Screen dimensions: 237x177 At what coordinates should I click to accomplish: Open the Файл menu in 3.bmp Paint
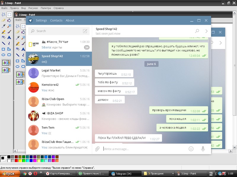pyautogui.click(x=4, y=8)
